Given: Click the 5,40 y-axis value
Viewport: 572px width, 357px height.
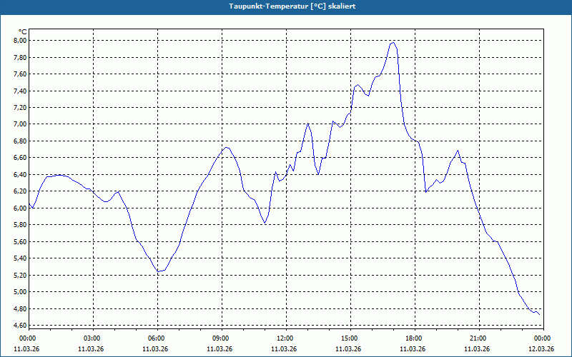Looking at the screenshot, I should (x=21, y=258).
